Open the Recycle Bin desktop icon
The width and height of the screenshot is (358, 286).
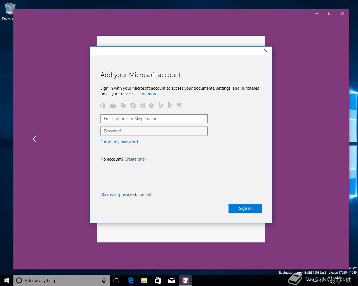coord(8,11)
